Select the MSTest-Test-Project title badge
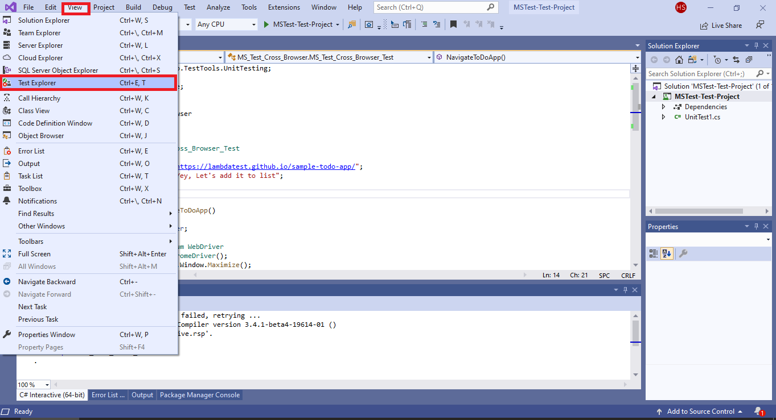Image resolution: width=776 pixels, height=420 pixels. [544, 7]
